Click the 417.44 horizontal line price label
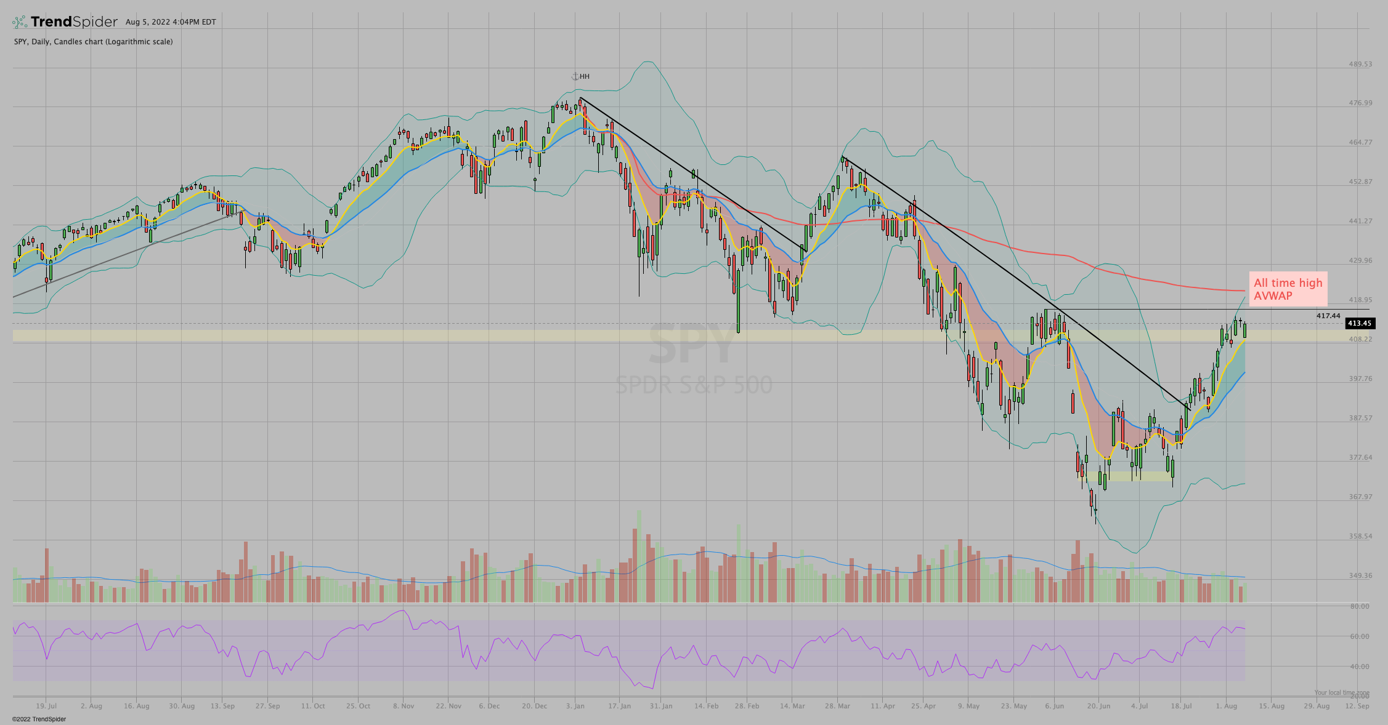Image resolution: width=1388 pixels, height=725 pixels. pyautogui.click(x=1328, y=316)
